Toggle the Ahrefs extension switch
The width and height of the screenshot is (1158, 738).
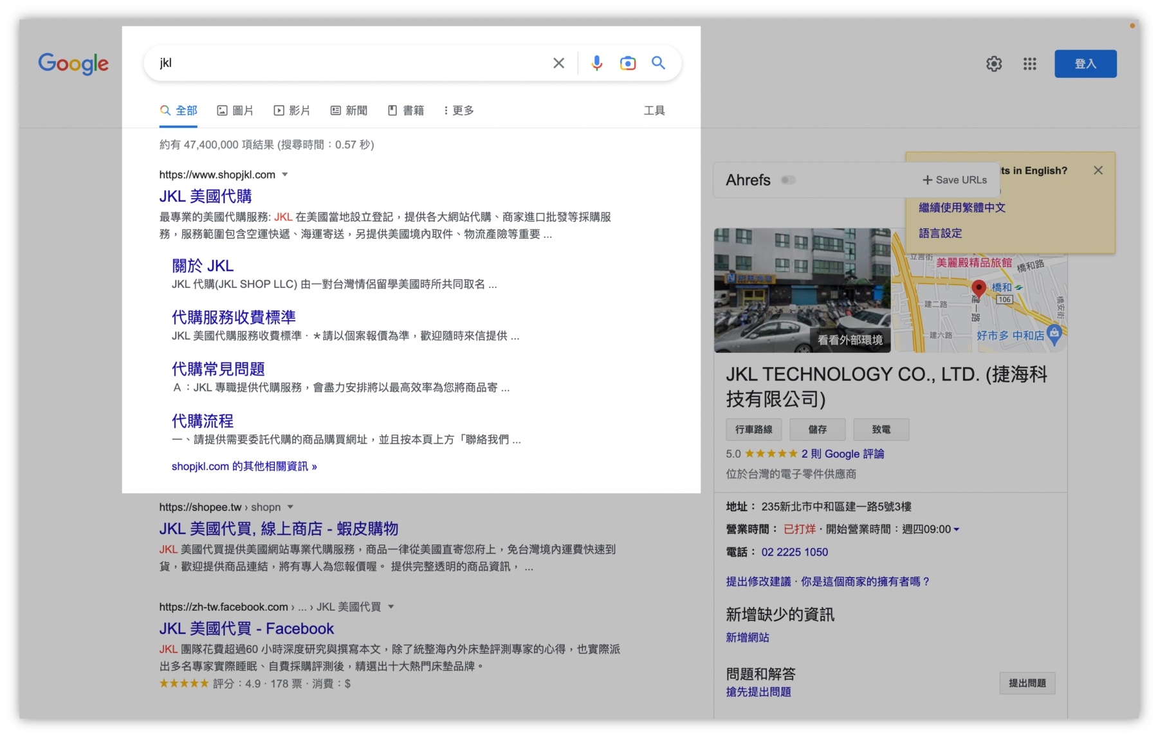[789, 181]
